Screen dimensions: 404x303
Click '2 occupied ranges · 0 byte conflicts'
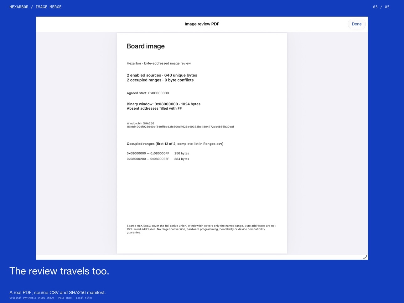[160, 80]
